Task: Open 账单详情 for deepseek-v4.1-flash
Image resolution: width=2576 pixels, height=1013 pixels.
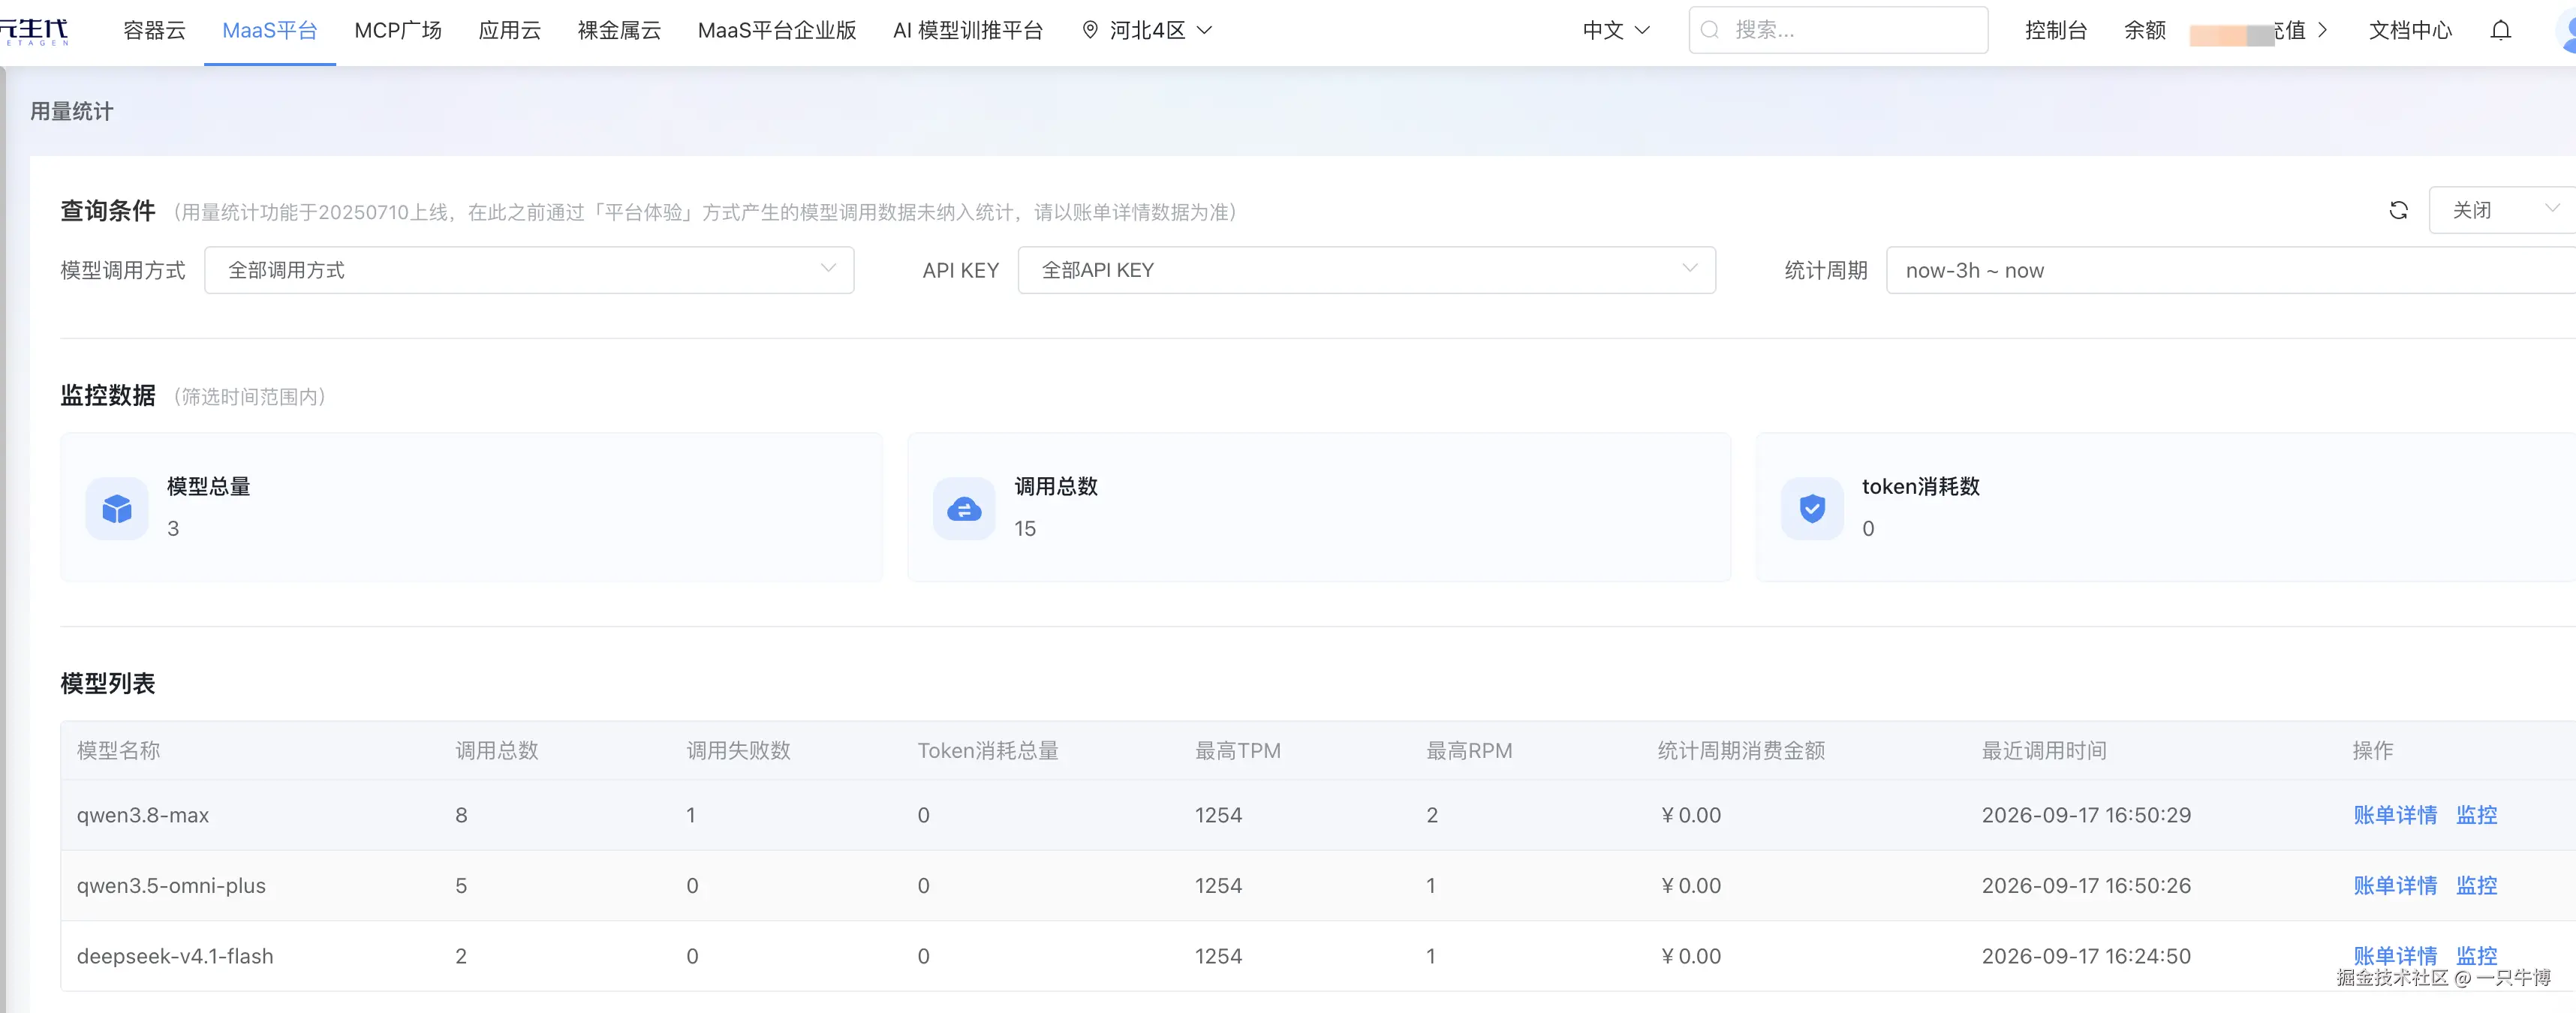Action: click(2395, 955)
